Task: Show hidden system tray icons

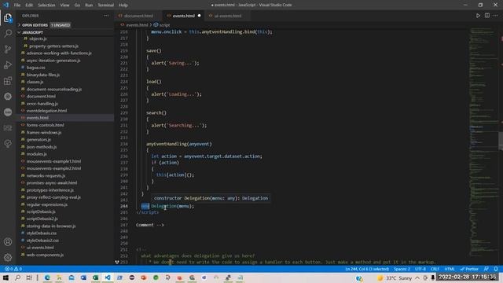Action: [x=417, y=277]
